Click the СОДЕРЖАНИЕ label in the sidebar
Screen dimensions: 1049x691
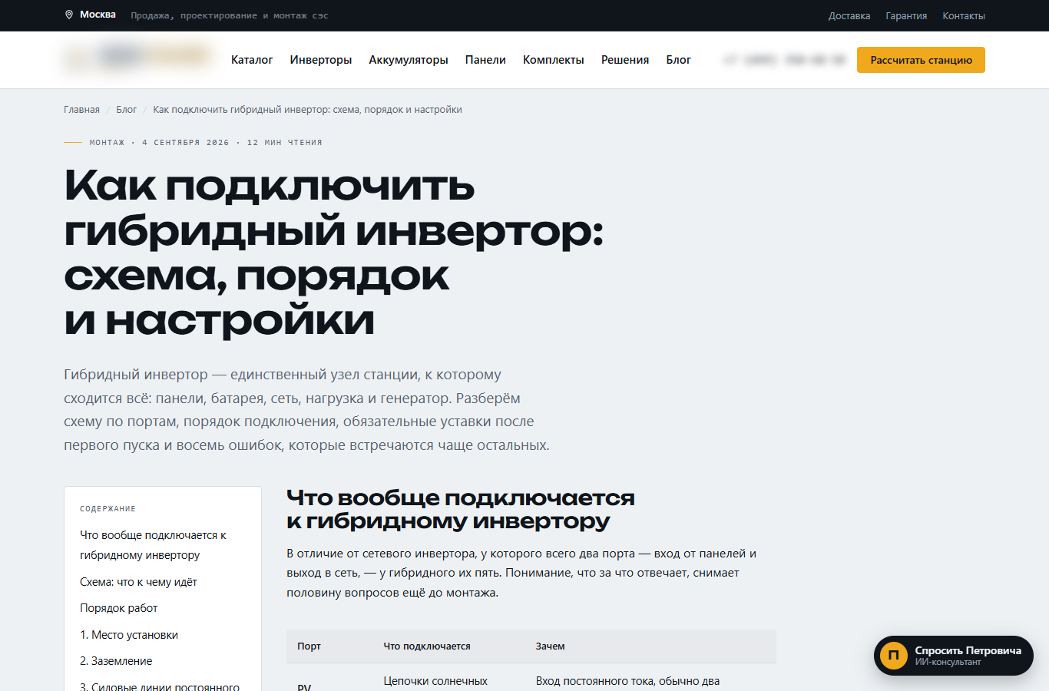point(108,509)
